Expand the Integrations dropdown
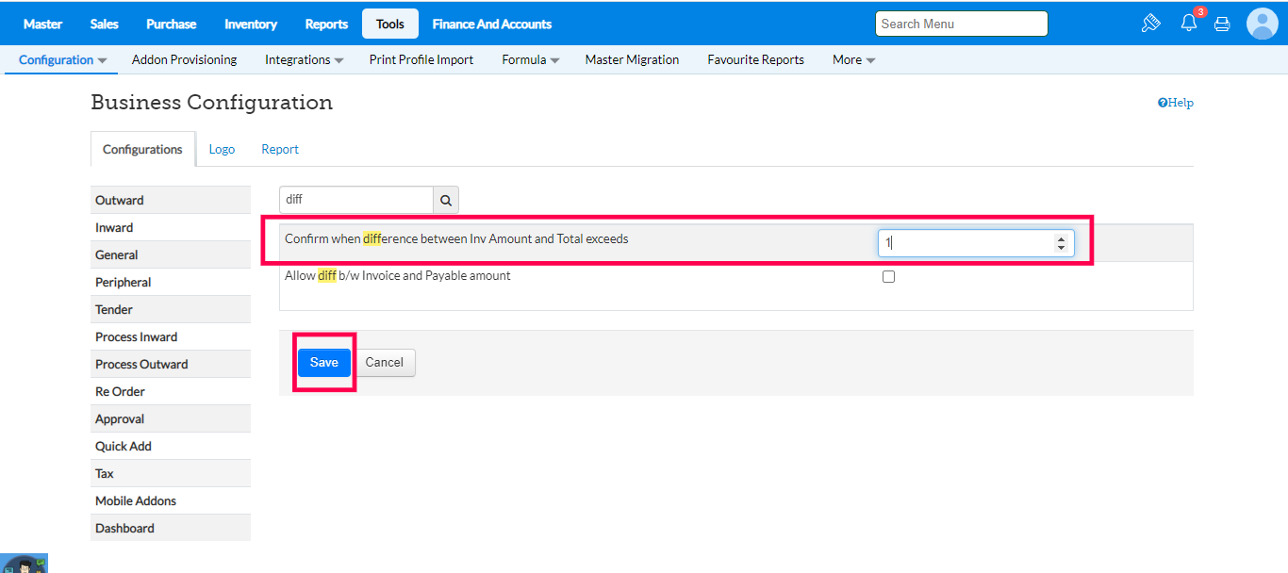 point(304,59)
